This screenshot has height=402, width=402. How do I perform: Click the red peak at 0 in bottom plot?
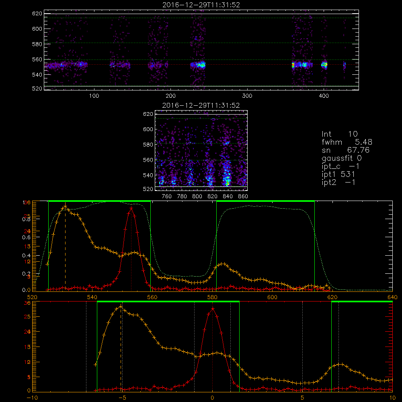pyautogui.click(x=213, y=309)
